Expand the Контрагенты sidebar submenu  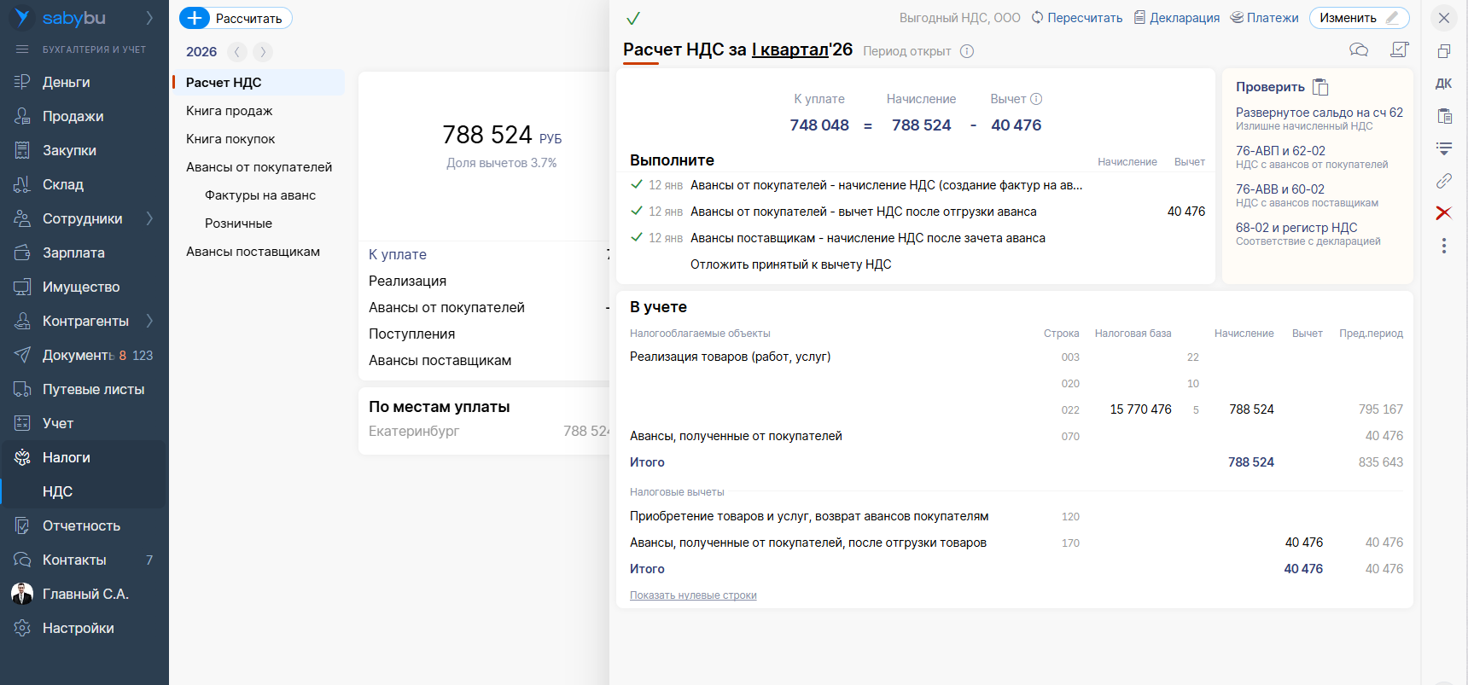pyautogui.click(x=149, y=321)
